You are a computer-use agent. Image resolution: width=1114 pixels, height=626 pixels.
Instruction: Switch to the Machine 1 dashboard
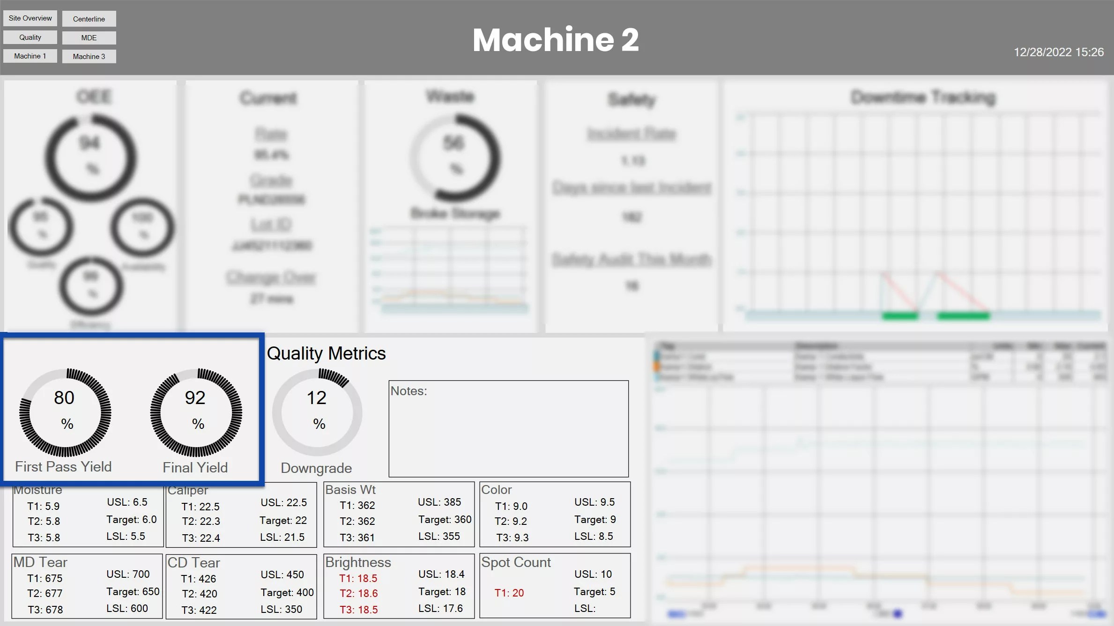click(30, 56)
